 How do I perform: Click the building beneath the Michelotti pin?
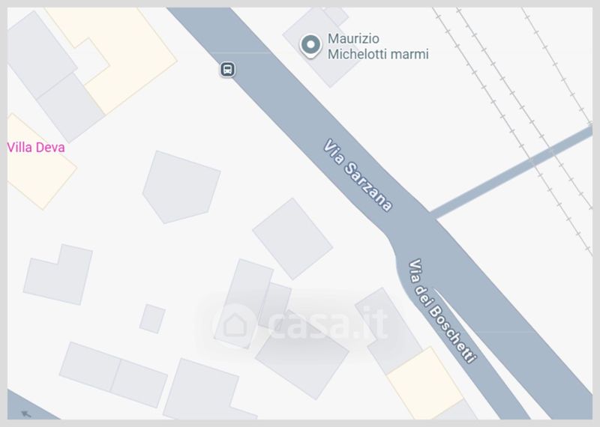(x=322, y=48)
